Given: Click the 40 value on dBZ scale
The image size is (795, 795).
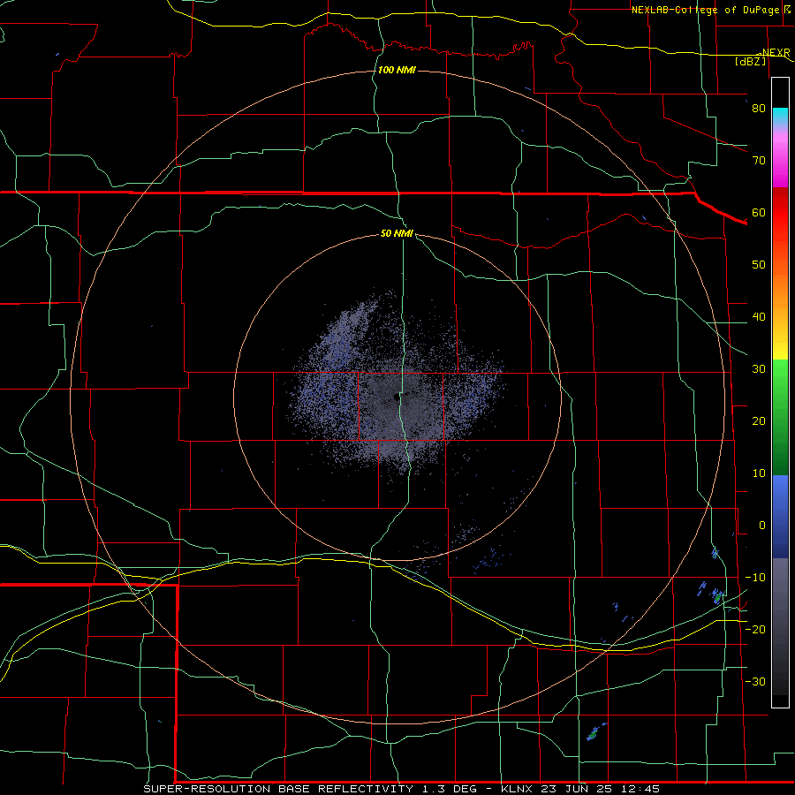Looking at the screenshot, I should 759,317.
